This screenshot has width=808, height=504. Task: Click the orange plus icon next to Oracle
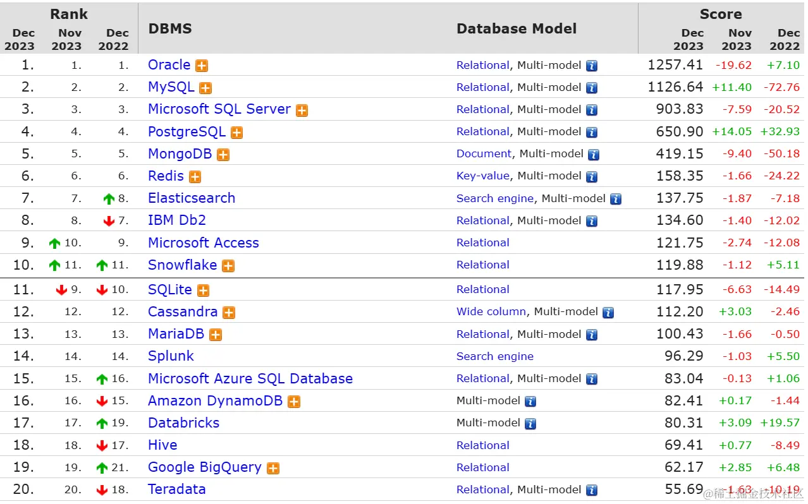(x=202, y=66)
